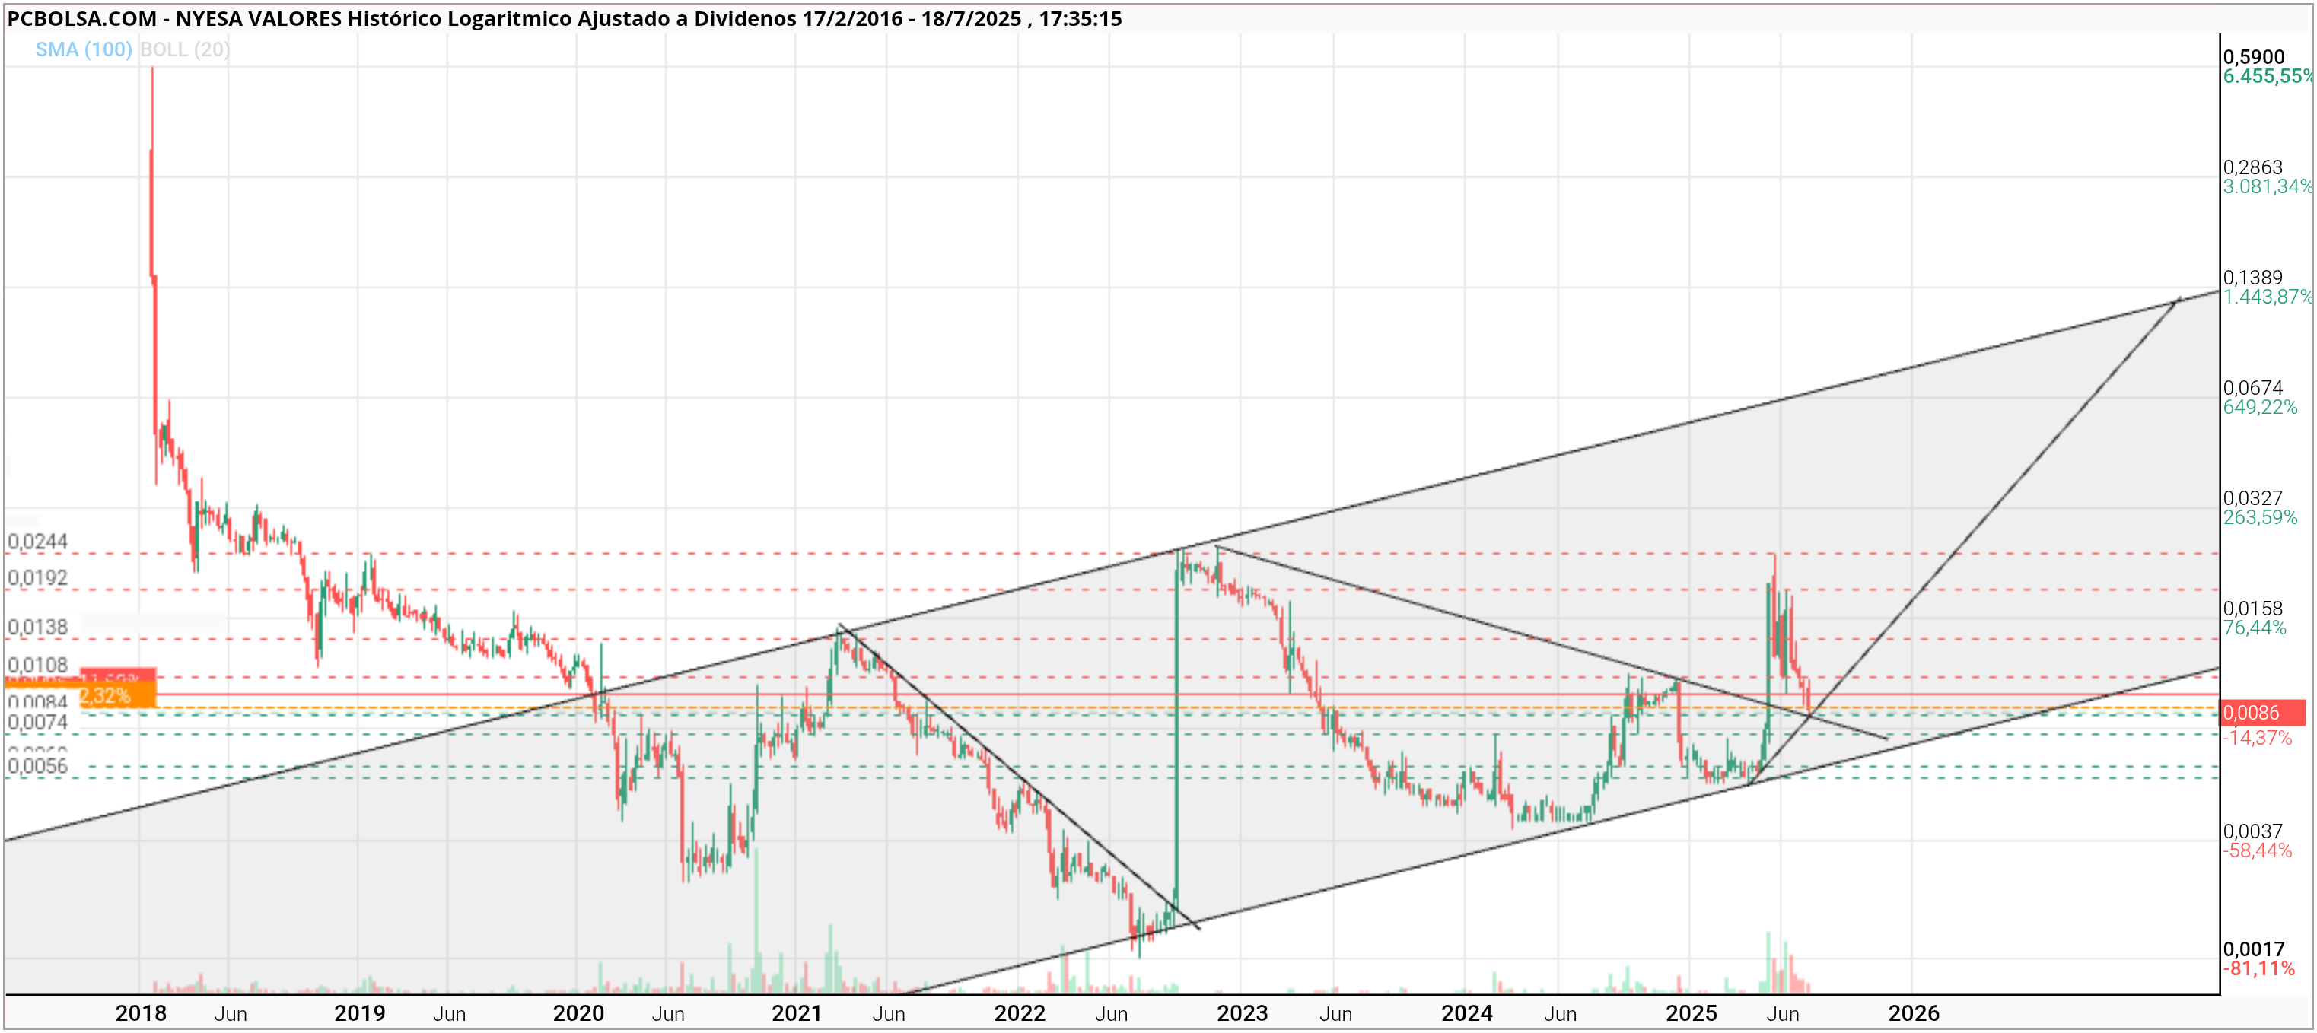Select the 0,0327 price axis label
The image size is (2317, 1033).
(2252, 498)
